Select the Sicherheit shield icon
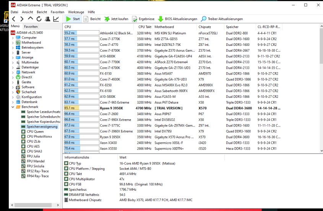This screenshot has height=211, width=323. 18,92
